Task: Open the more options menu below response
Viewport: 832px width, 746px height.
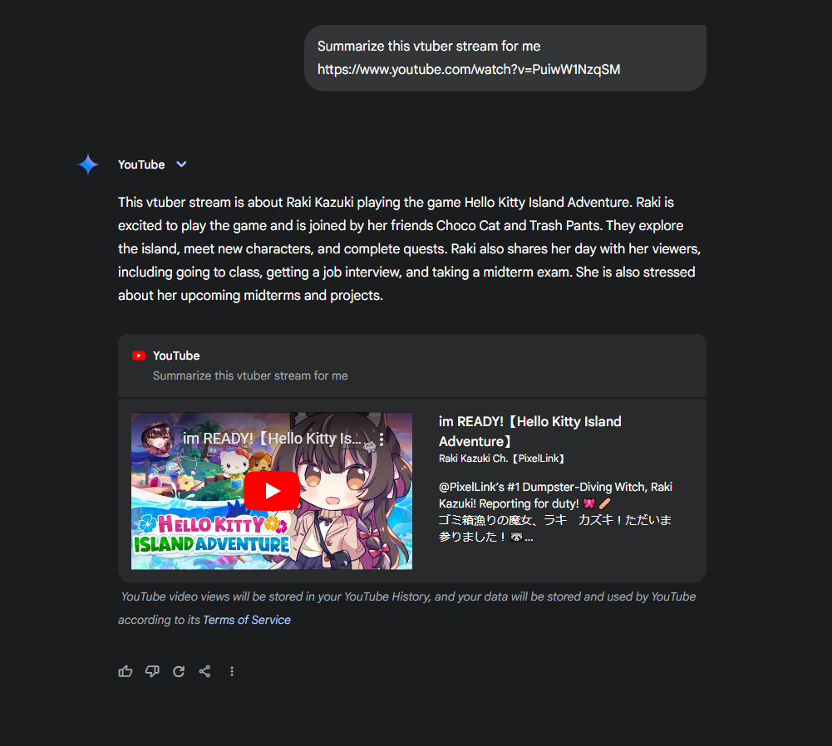Action: pyautogui.click(x=232, y=671)
